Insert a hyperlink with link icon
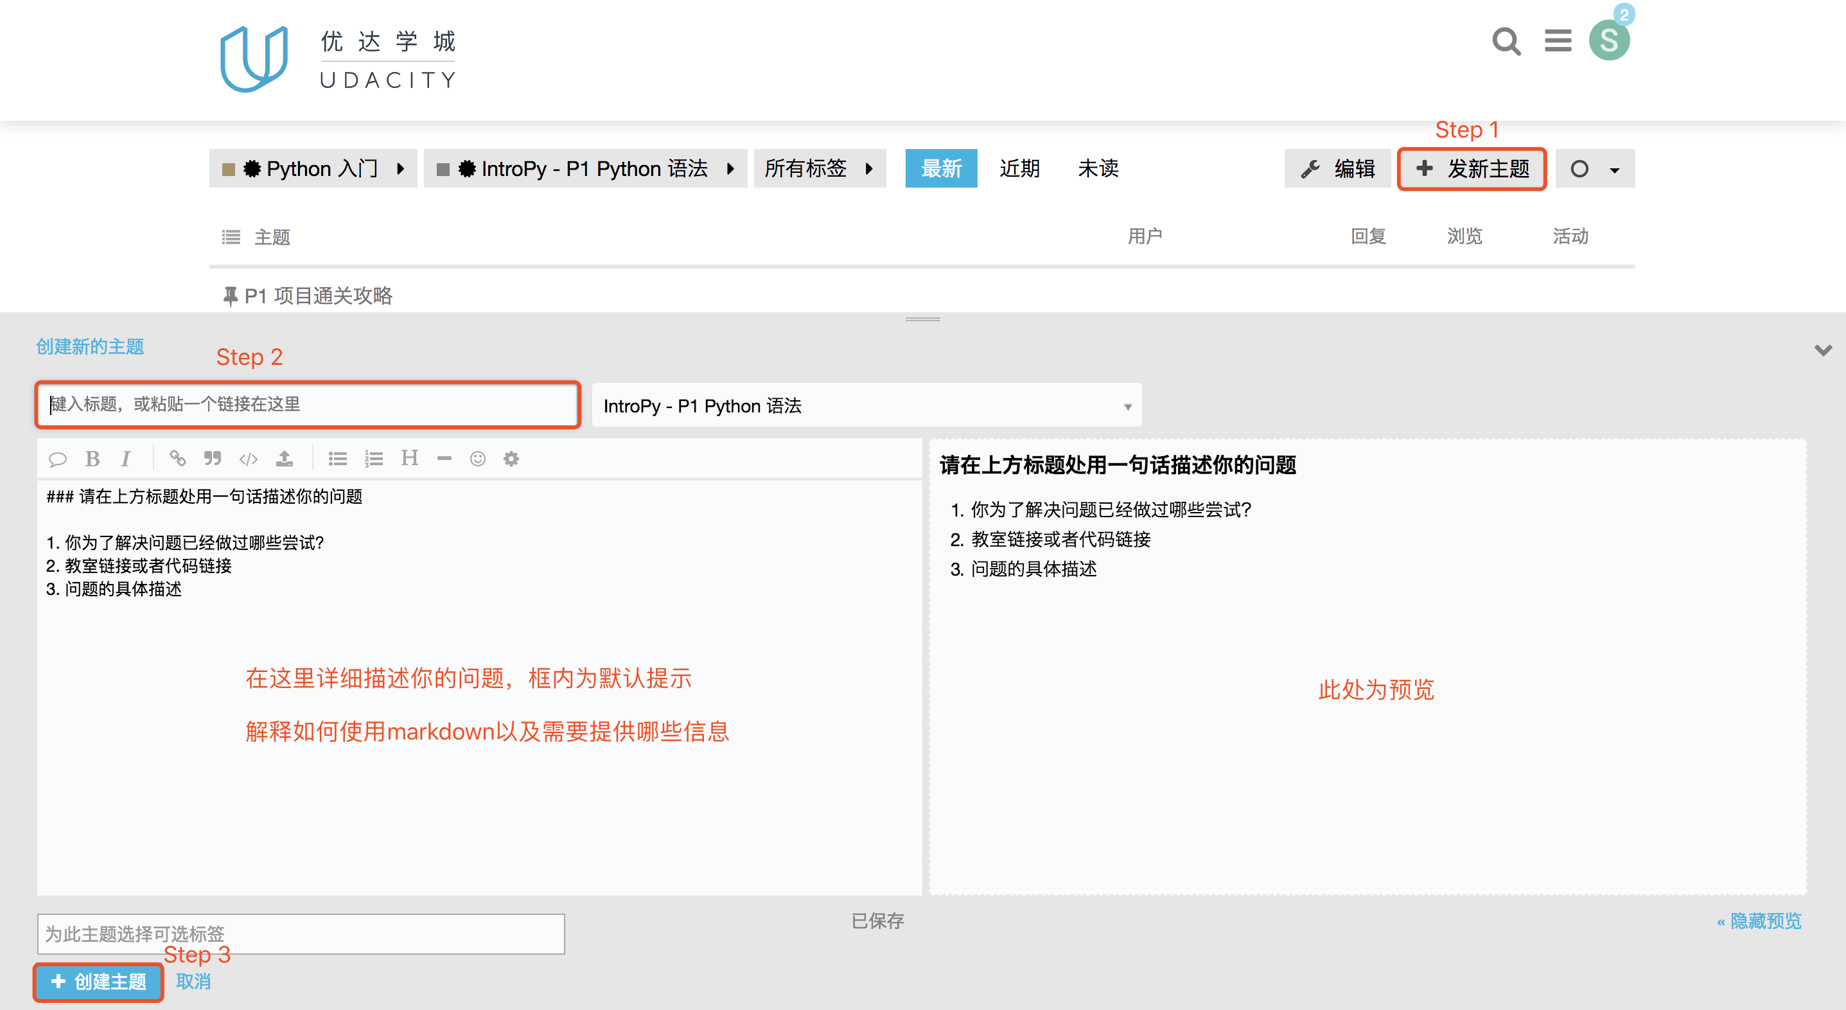The width and height of the screenshot is (1846, 1010). (178, 459)
